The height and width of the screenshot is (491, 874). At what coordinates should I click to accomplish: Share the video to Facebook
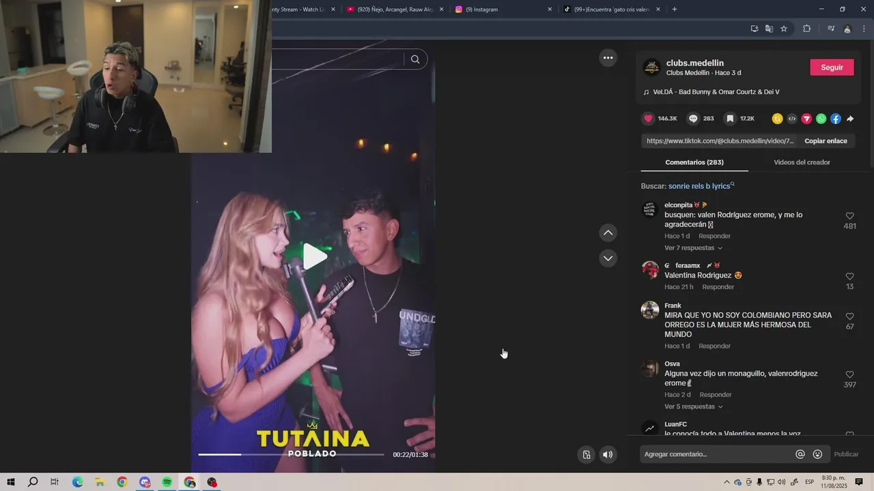[x=836, y=119]
